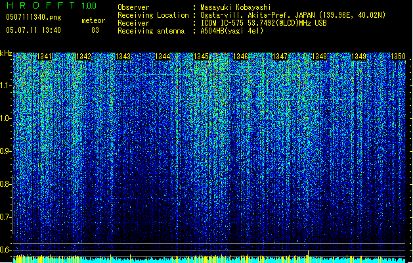Click the 1346 time marker

pos(240,57)
